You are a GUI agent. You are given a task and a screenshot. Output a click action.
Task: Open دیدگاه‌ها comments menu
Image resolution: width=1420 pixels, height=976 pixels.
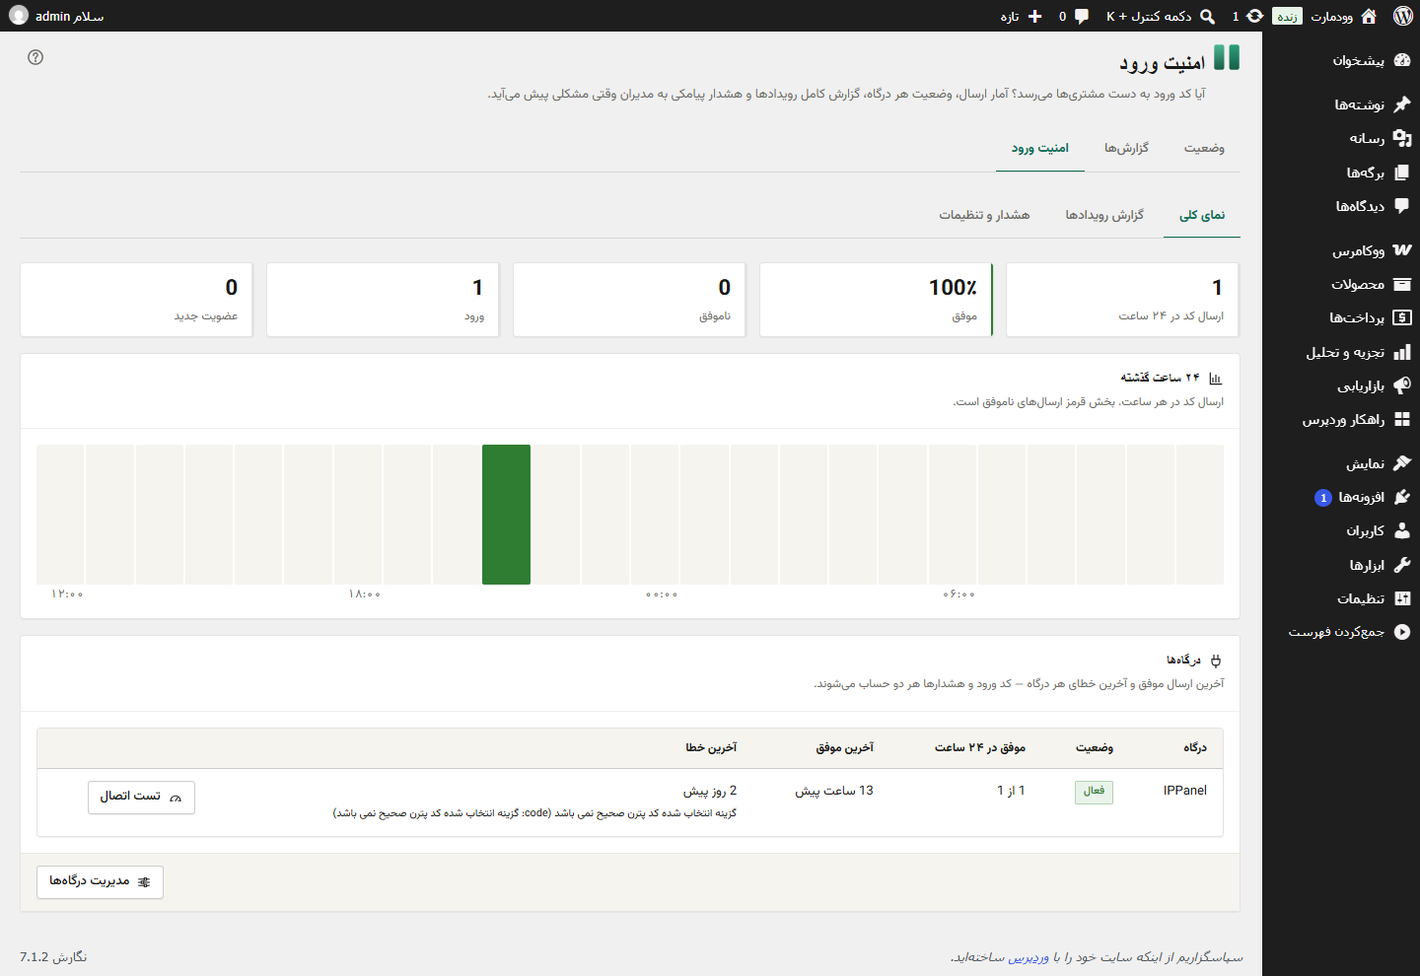point(1341,206)
